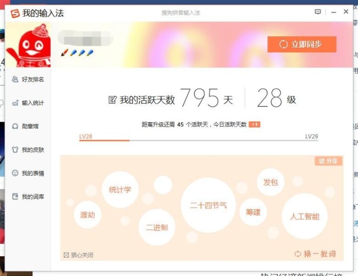This screenshot has width=358, height=276.
Task: Open the 输入统计 sidebar item
Action: tap(28, 103)
